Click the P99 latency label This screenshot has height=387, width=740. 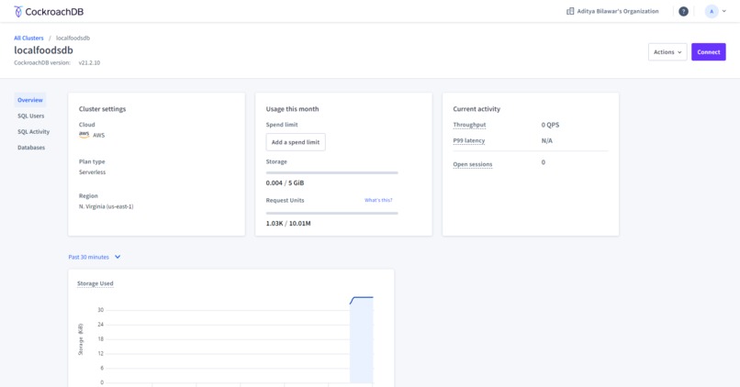click(x=468, y=141)
